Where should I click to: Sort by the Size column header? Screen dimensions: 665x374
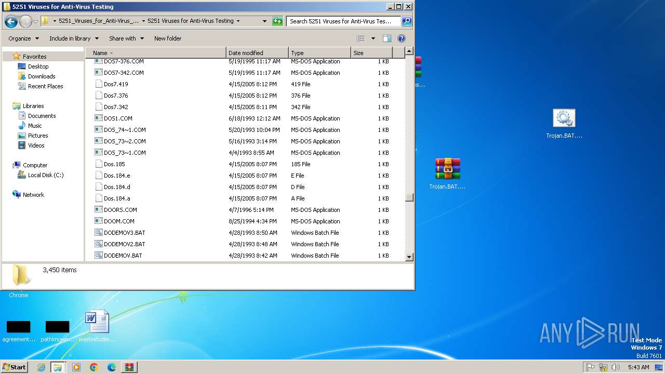click(371, 52)
